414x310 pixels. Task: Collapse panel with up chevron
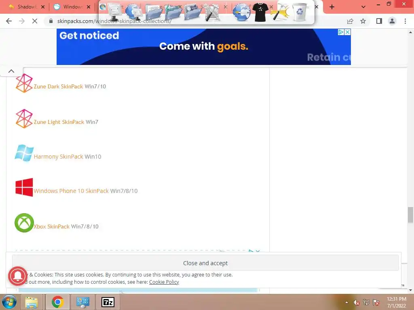click(x=11, y=71)
